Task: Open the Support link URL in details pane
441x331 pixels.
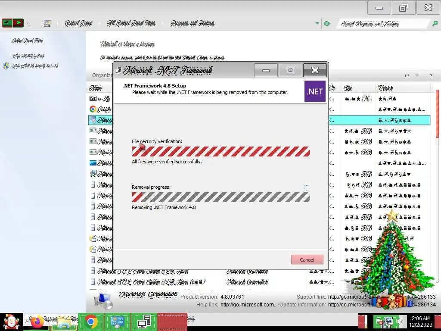Action: click(x=382, y=297)
